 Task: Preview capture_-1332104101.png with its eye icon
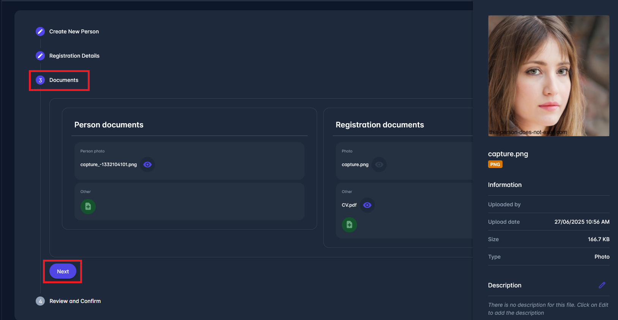(147, 165)
